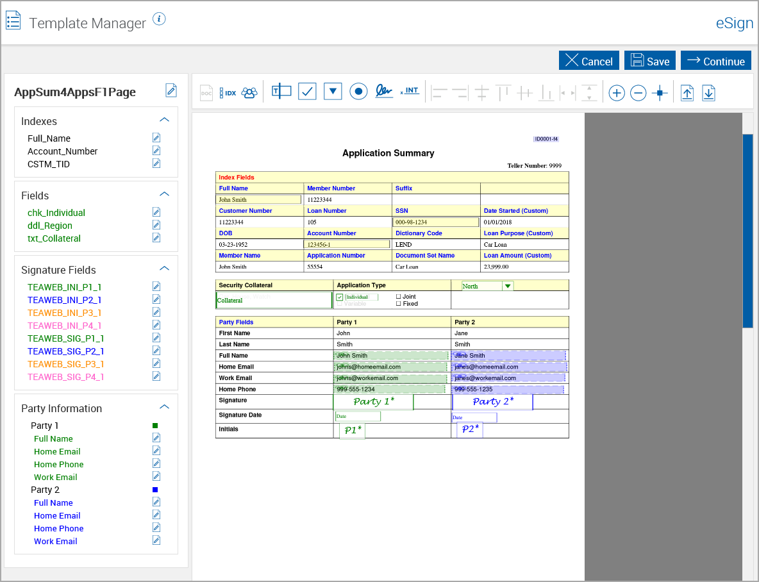This screenshot has width=759, height=582.
Task: Click the Party 2 Date field
Action: click(x=474, y=417)
